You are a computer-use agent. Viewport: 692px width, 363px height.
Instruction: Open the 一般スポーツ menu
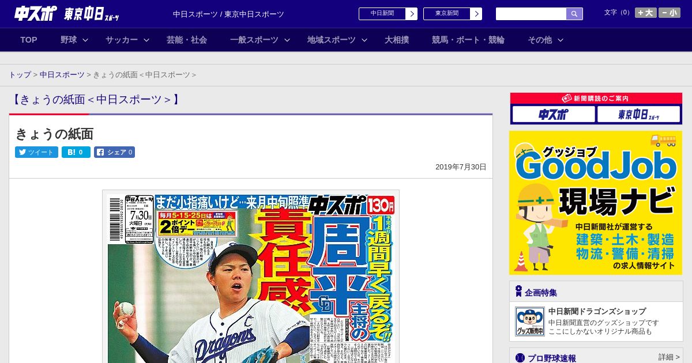(x=254, y=40)
